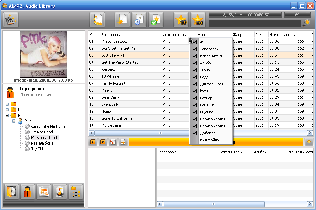Uncheck the Исполнитель column checkbox
The width and height of the screenshot is (316, 210).
(194, 56)
